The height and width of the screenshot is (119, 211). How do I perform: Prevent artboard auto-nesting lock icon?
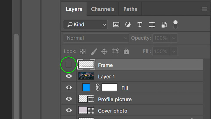pyautogui.click(x=115, y=51)
